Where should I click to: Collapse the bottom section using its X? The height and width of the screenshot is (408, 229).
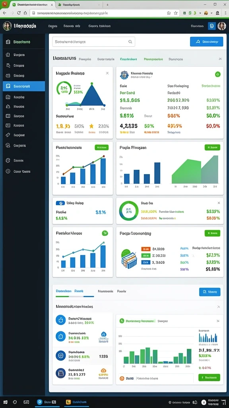[219, 307]
